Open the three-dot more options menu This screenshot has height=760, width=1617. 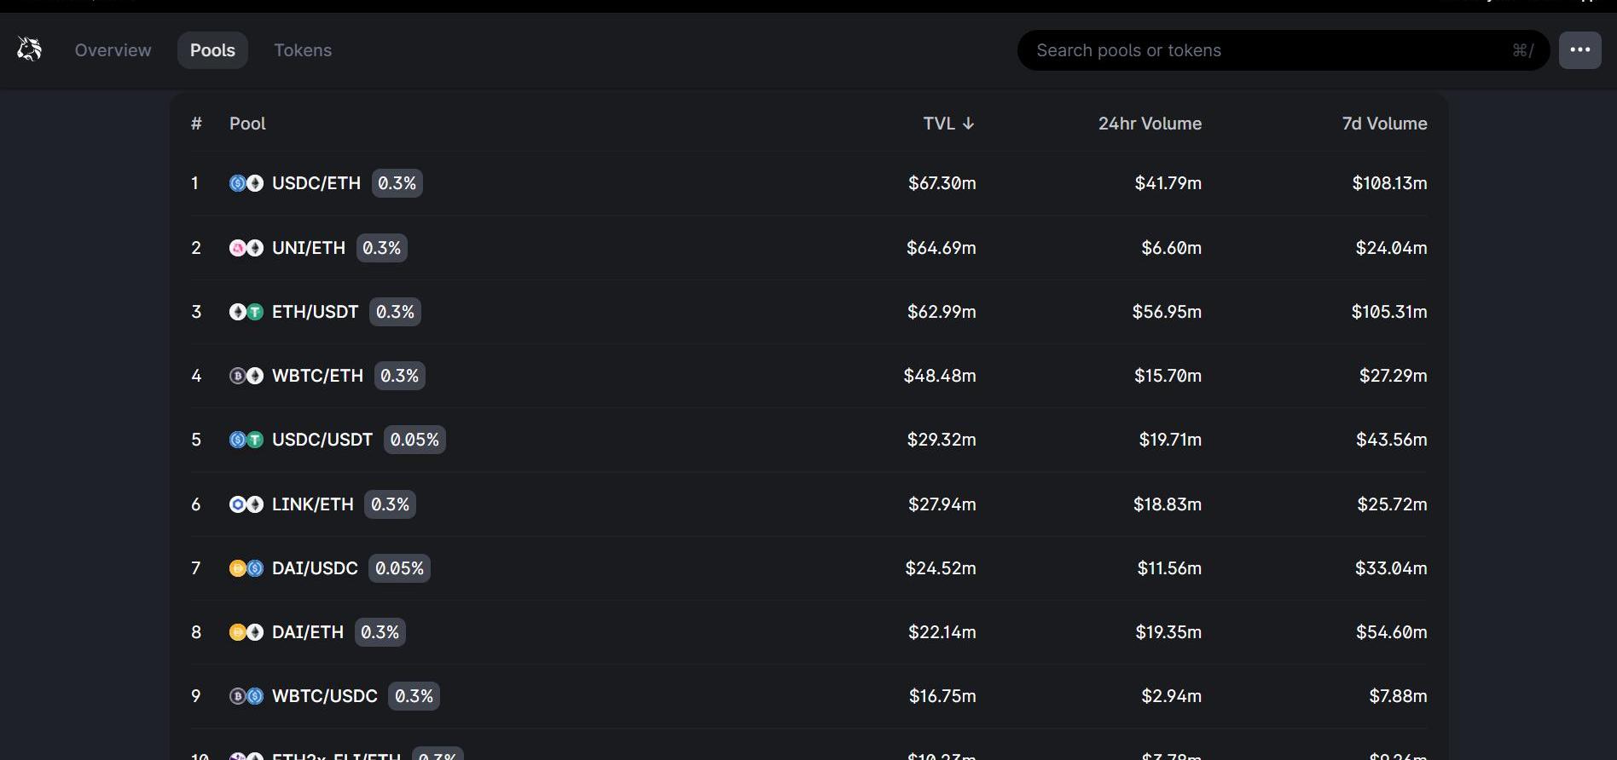click(1579, 50)
